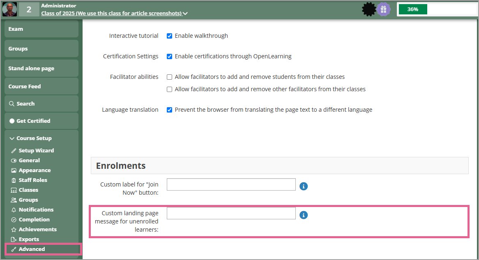Open Appearance settings
Viewport: 479px width, 260px height.
35,170
